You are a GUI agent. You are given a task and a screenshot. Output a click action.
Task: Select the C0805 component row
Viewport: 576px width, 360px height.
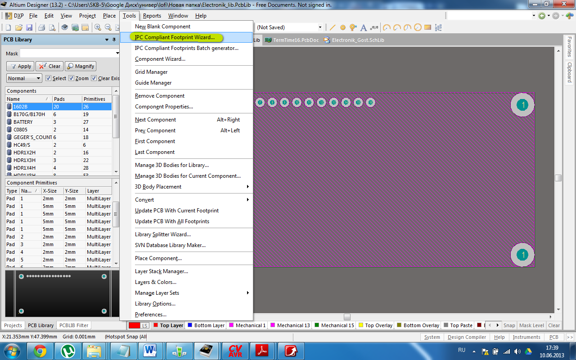[x=58, y=130]
